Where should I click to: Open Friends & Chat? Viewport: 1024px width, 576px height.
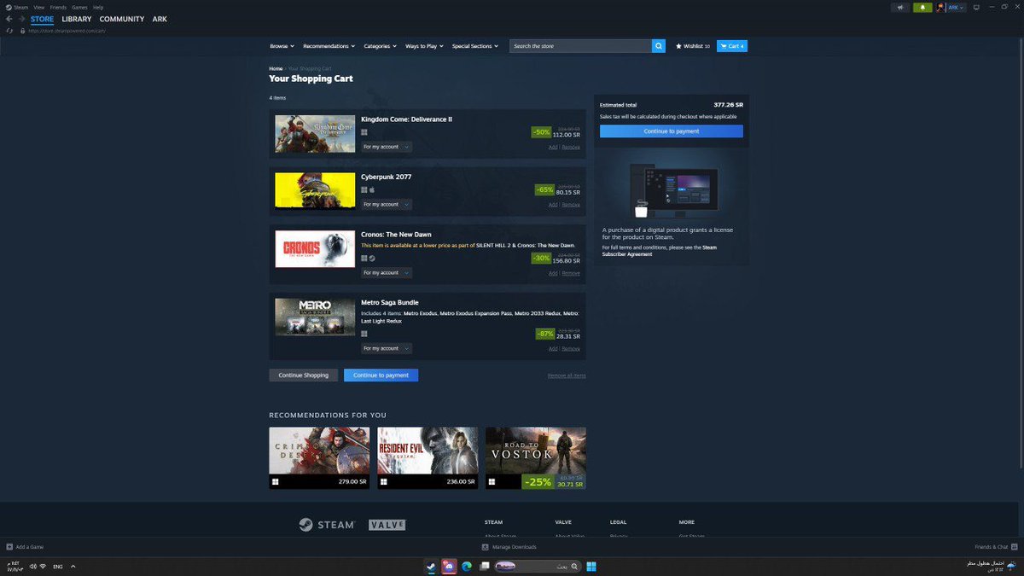pos(995,547)
